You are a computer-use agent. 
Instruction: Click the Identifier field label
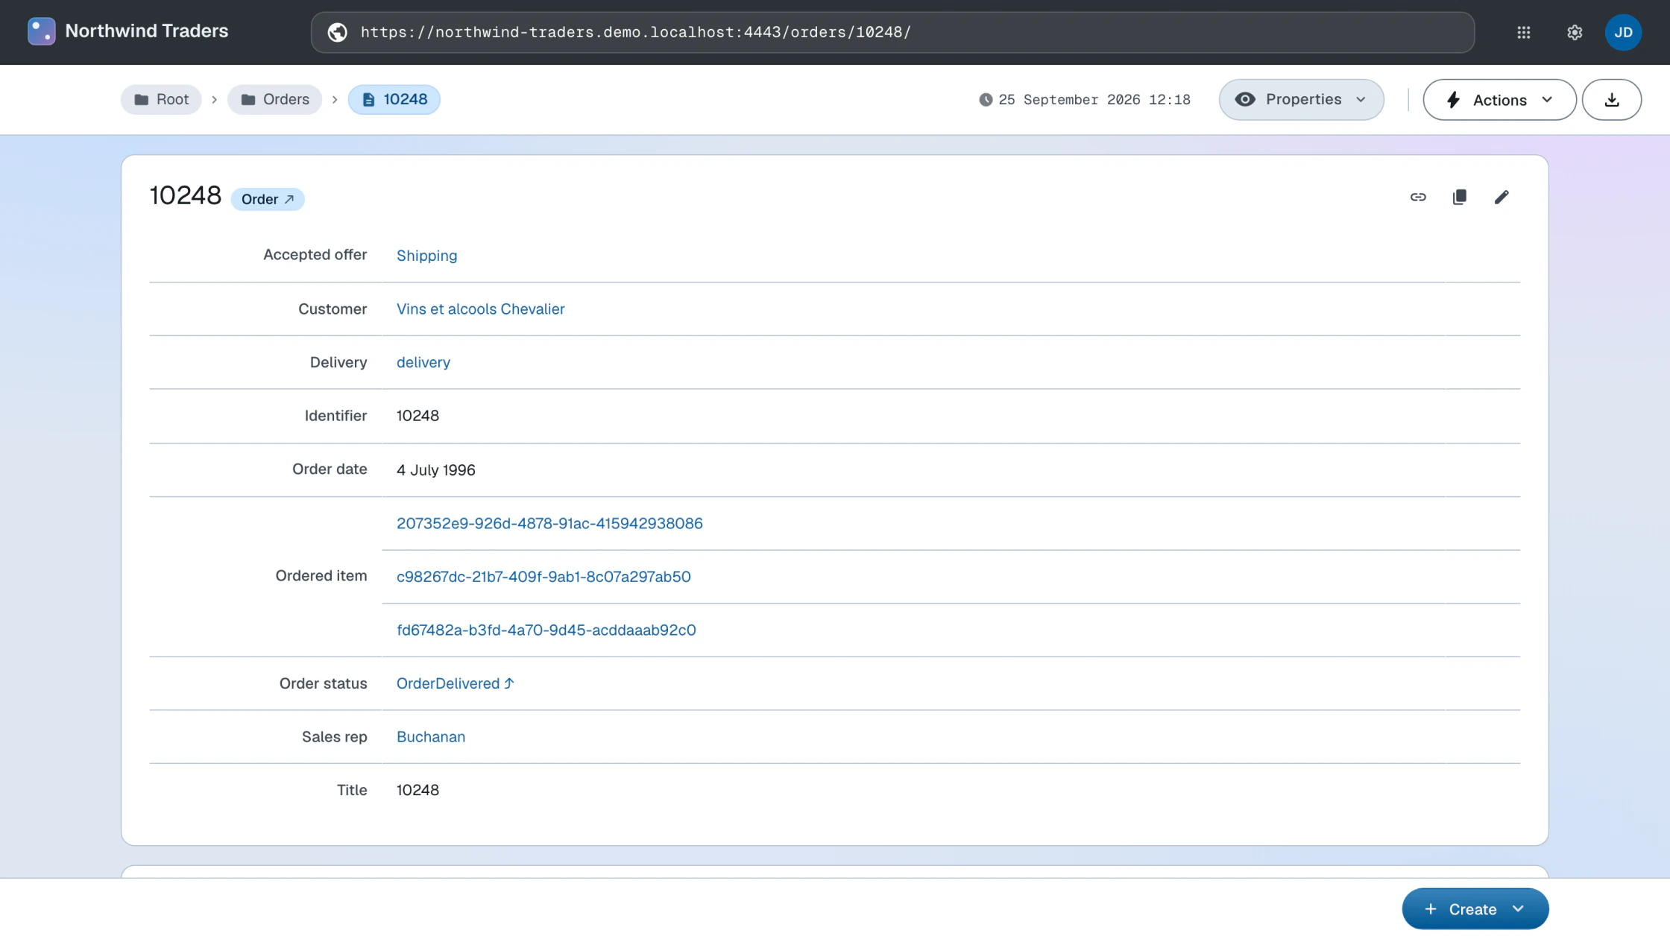[335, 416]
